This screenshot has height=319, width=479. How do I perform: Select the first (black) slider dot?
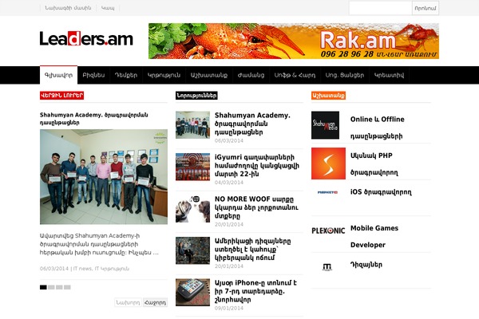(43, 287)
